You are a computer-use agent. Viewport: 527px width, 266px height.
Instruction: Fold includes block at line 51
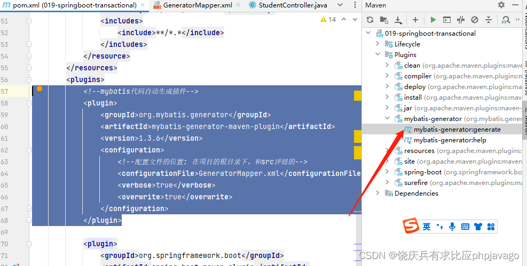coord(29,21)
